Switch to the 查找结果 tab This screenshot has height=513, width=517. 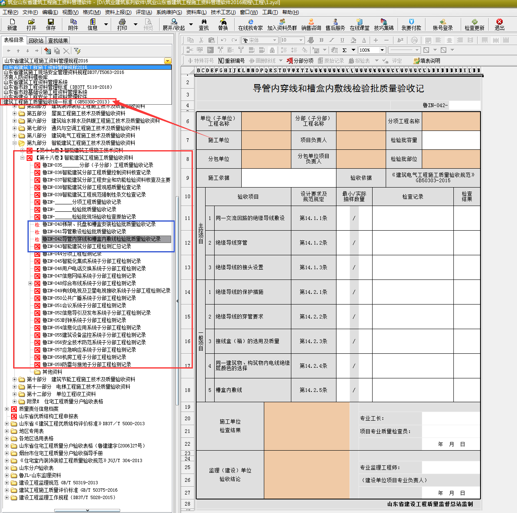58,41
